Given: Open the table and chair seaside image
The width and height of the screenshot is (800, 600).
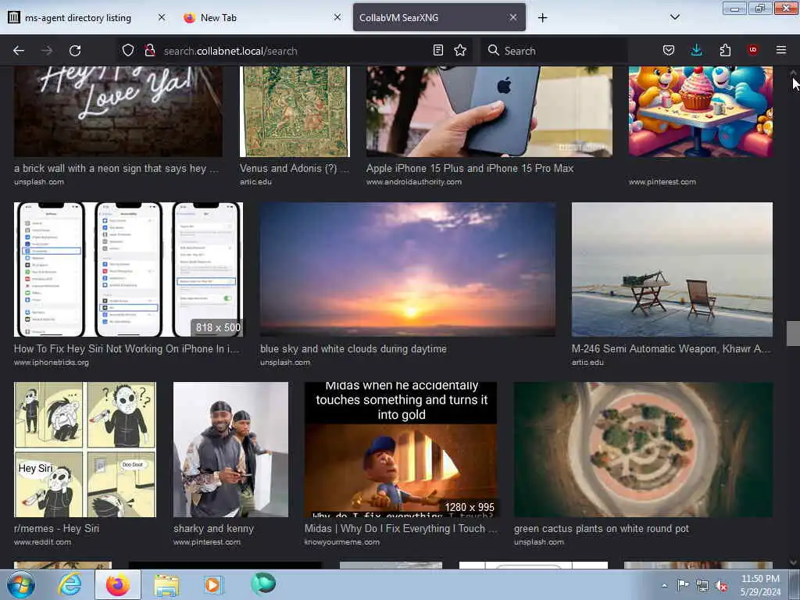Looking at the screenshot, I should click(x=672, y=270).
